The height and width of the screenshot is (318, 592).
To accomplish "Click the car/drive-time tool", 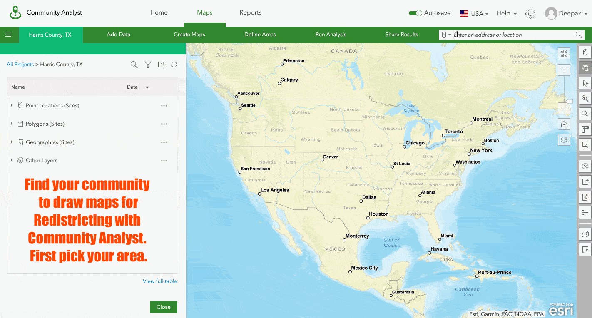I will 585,234.
